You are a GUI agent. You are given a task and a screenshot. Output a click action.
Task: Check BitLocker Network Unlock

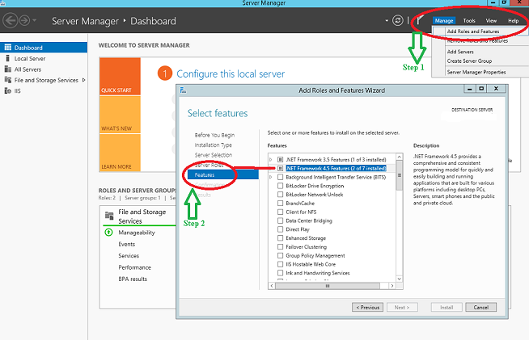[280, 195]
